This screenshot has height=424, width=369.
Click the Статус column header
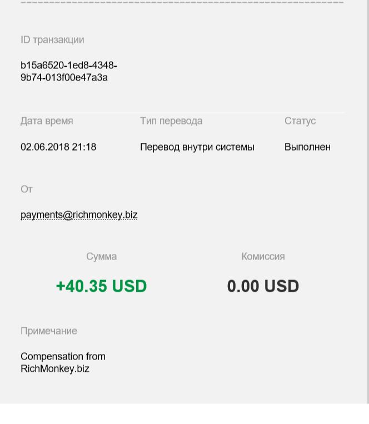click(x=300, y=121)
